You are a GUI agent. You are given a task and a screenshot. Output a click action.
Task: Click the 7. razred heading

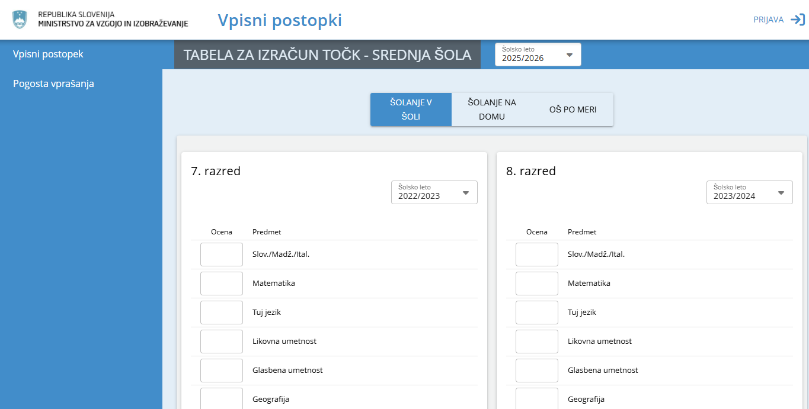[216, 171]
